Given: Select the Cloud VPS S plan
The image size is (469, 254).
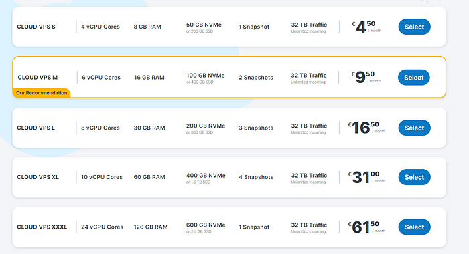Looking at the screenshot, I should [x=414, y=27].
